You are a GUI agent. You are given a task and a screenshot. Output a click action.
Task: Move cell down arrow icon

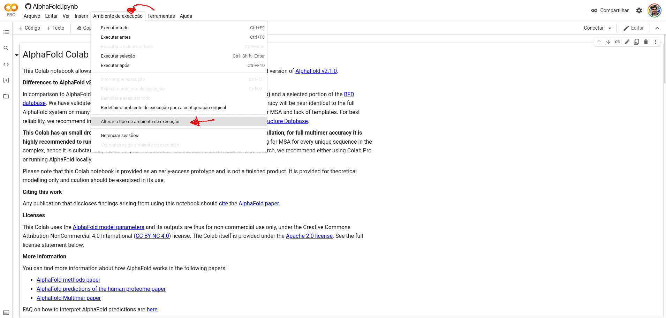pos(608,42)
